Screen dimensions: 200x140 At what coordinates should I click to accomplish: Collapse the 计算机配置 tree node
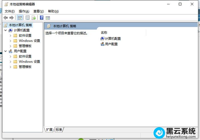pos(5,30)
